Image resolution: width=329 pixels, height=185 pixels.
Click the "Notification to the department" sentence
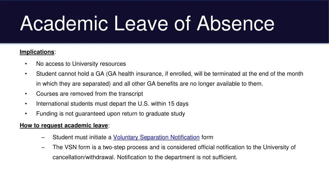coord(176,157)
